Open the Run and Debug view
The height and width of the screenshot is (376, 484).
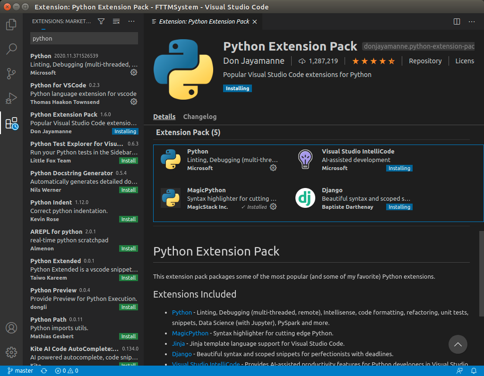(11, 98)
